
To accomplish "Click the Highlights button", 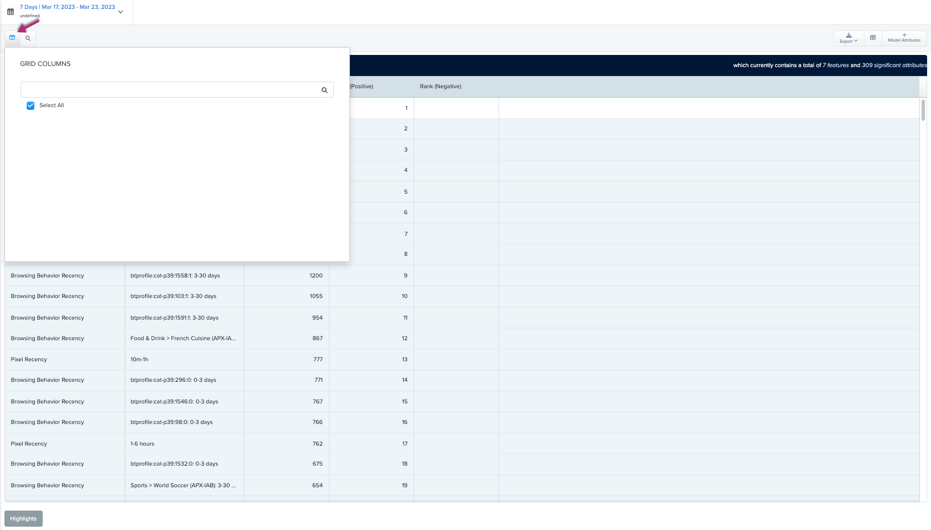I will 23,518.
